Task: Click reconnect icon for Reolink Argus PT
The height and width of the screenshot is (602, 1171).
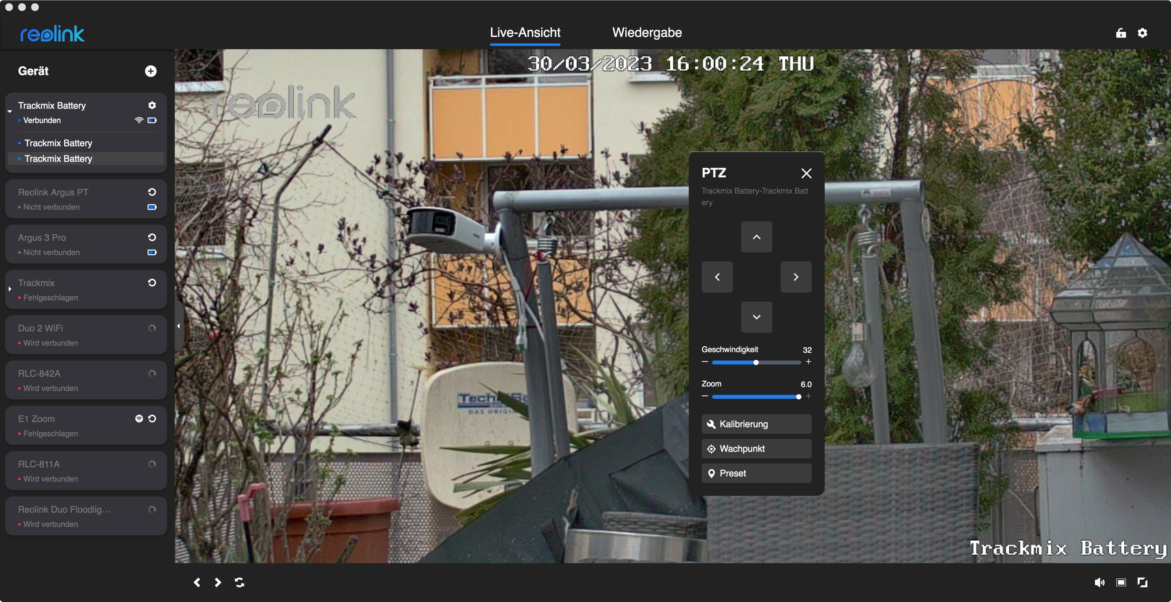Action: tap(152, 192)
